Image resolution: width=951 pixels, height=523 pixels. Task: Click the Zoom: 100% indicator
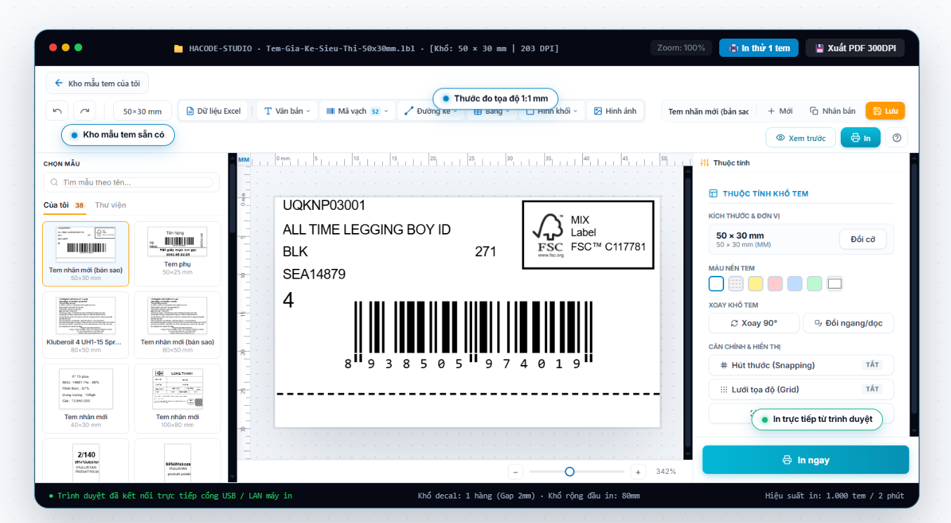click(681, 48)
